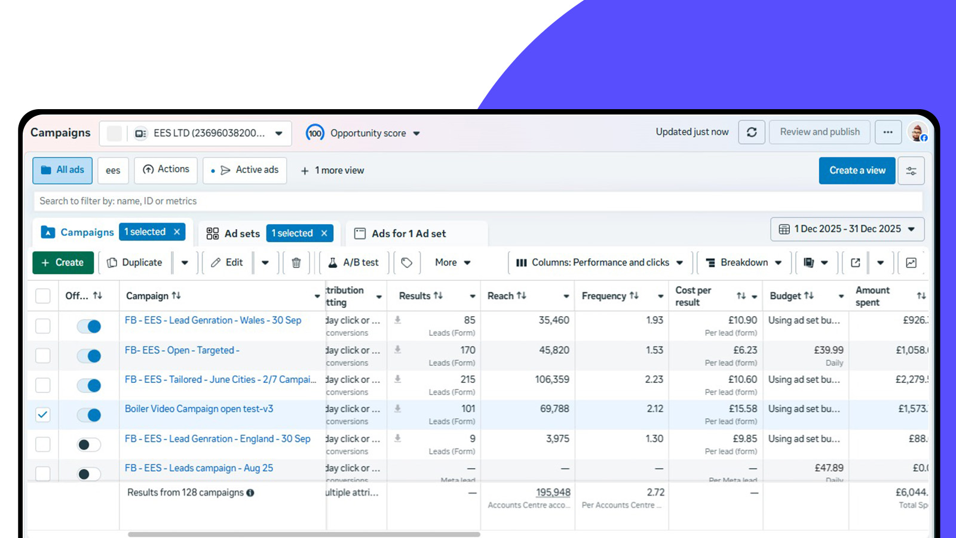Click the export share icon
956x538 pixels.
coord(855,263)
